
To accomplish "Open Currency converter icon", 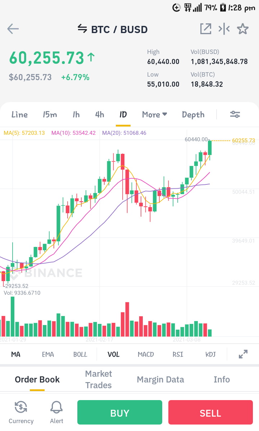I will tap(21, 412).
